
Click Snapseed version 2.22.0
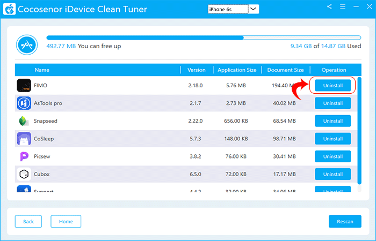[196, 120]
